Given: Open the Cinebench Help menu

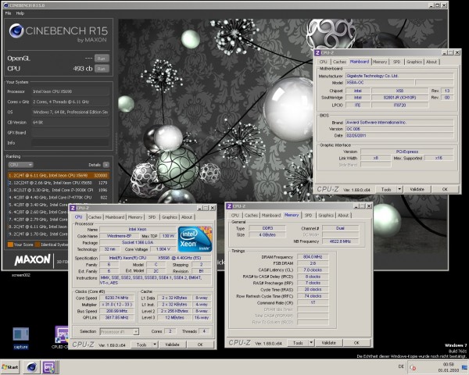Looking at the screenshot, I should pos(20,13).
